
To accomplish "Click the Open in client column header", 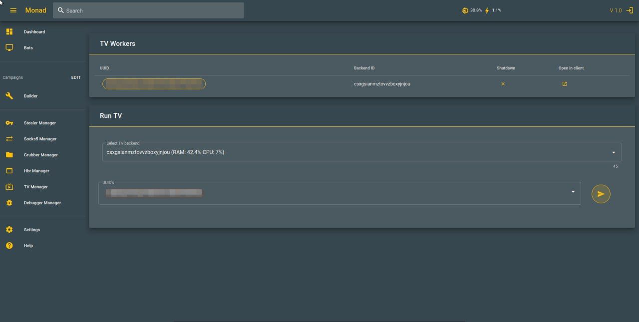I will point(571,68).
